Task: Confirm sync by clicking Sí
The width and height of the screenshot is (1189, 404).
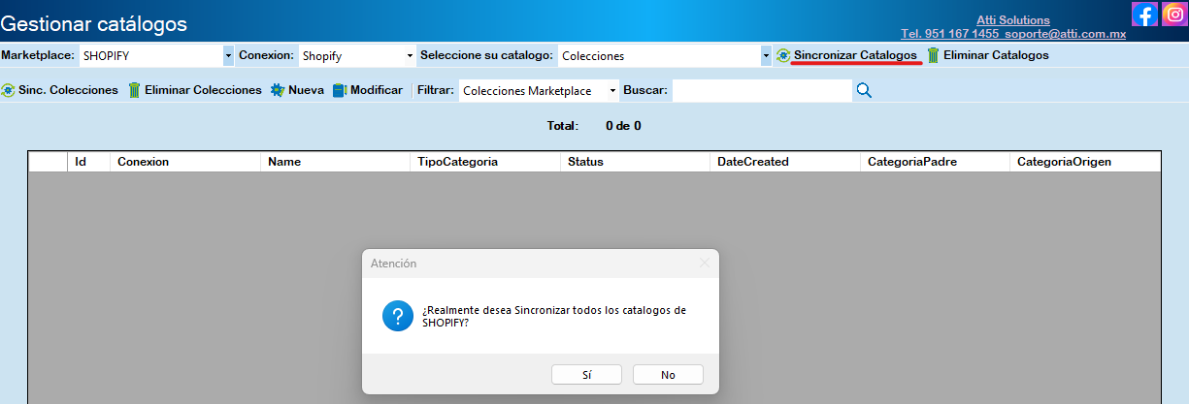Action: tap(586, 374)
